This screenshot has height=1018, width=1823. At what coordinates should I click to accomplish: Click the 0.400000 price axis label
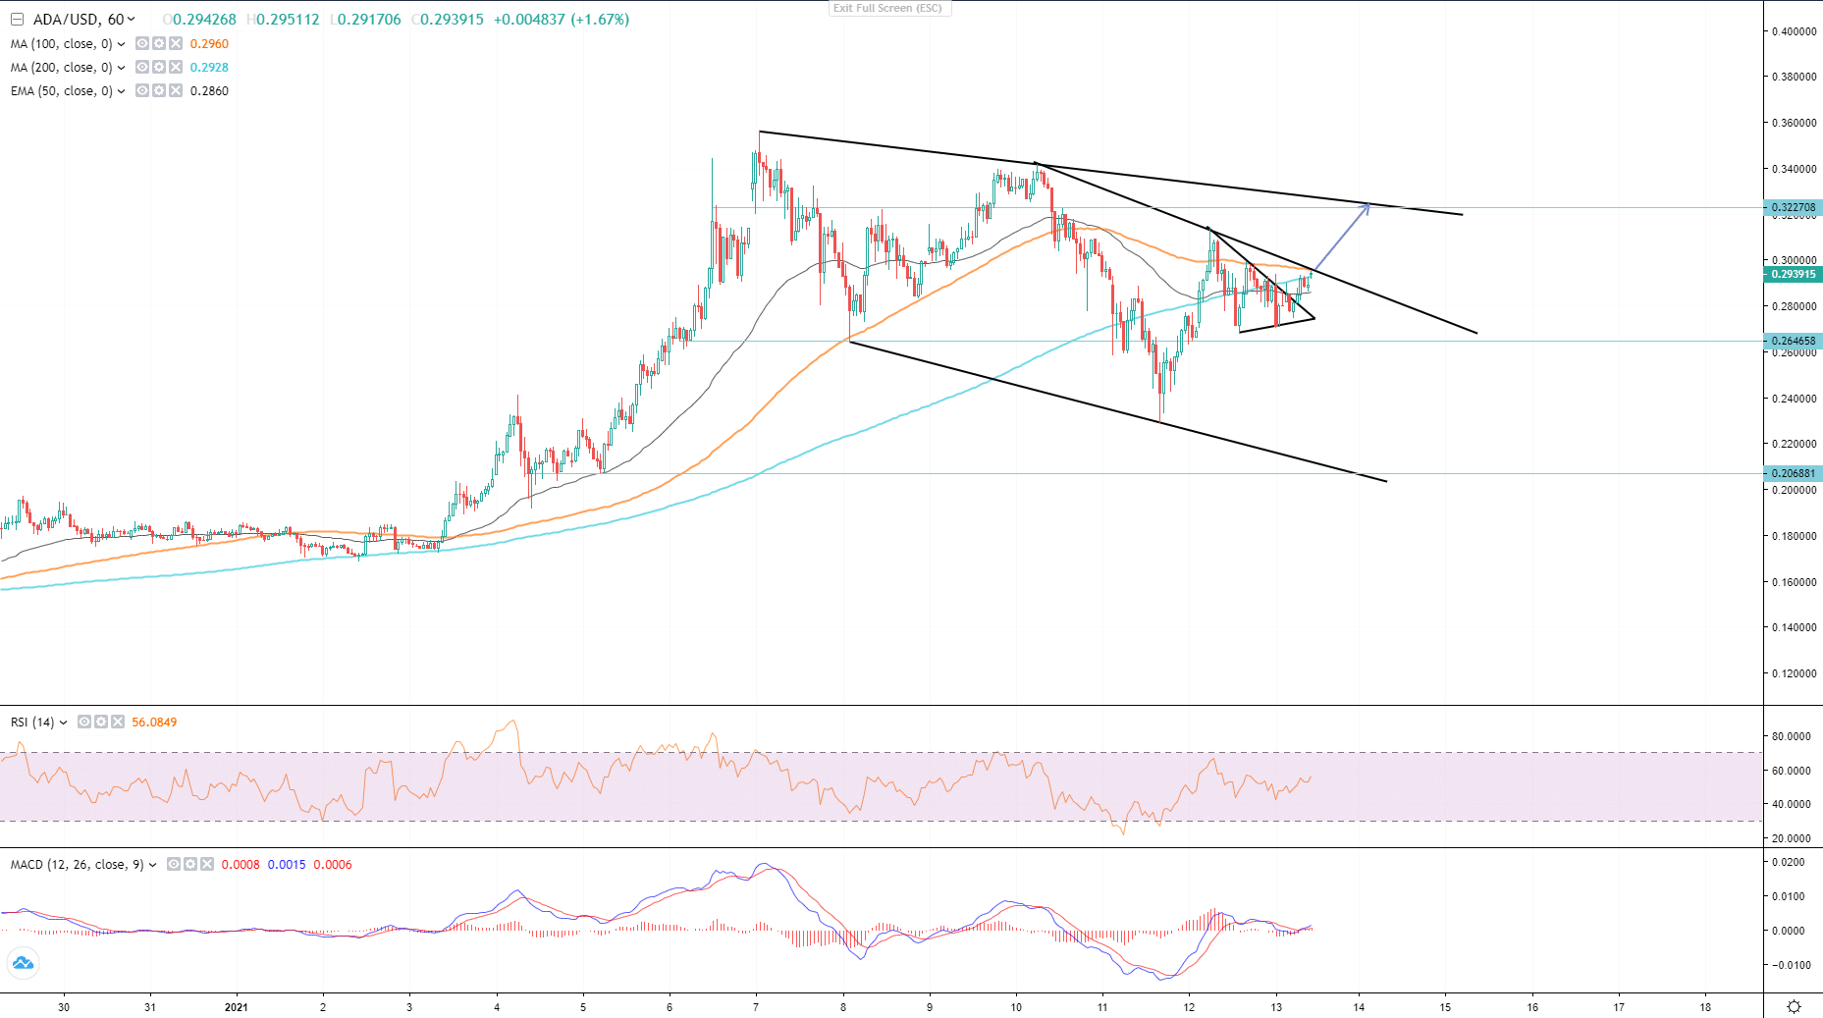click(x=1795, y=31)
